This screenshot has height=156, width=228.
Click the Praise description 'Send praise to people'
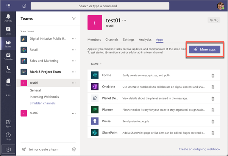pyautogui.click(x=136, y=121)
